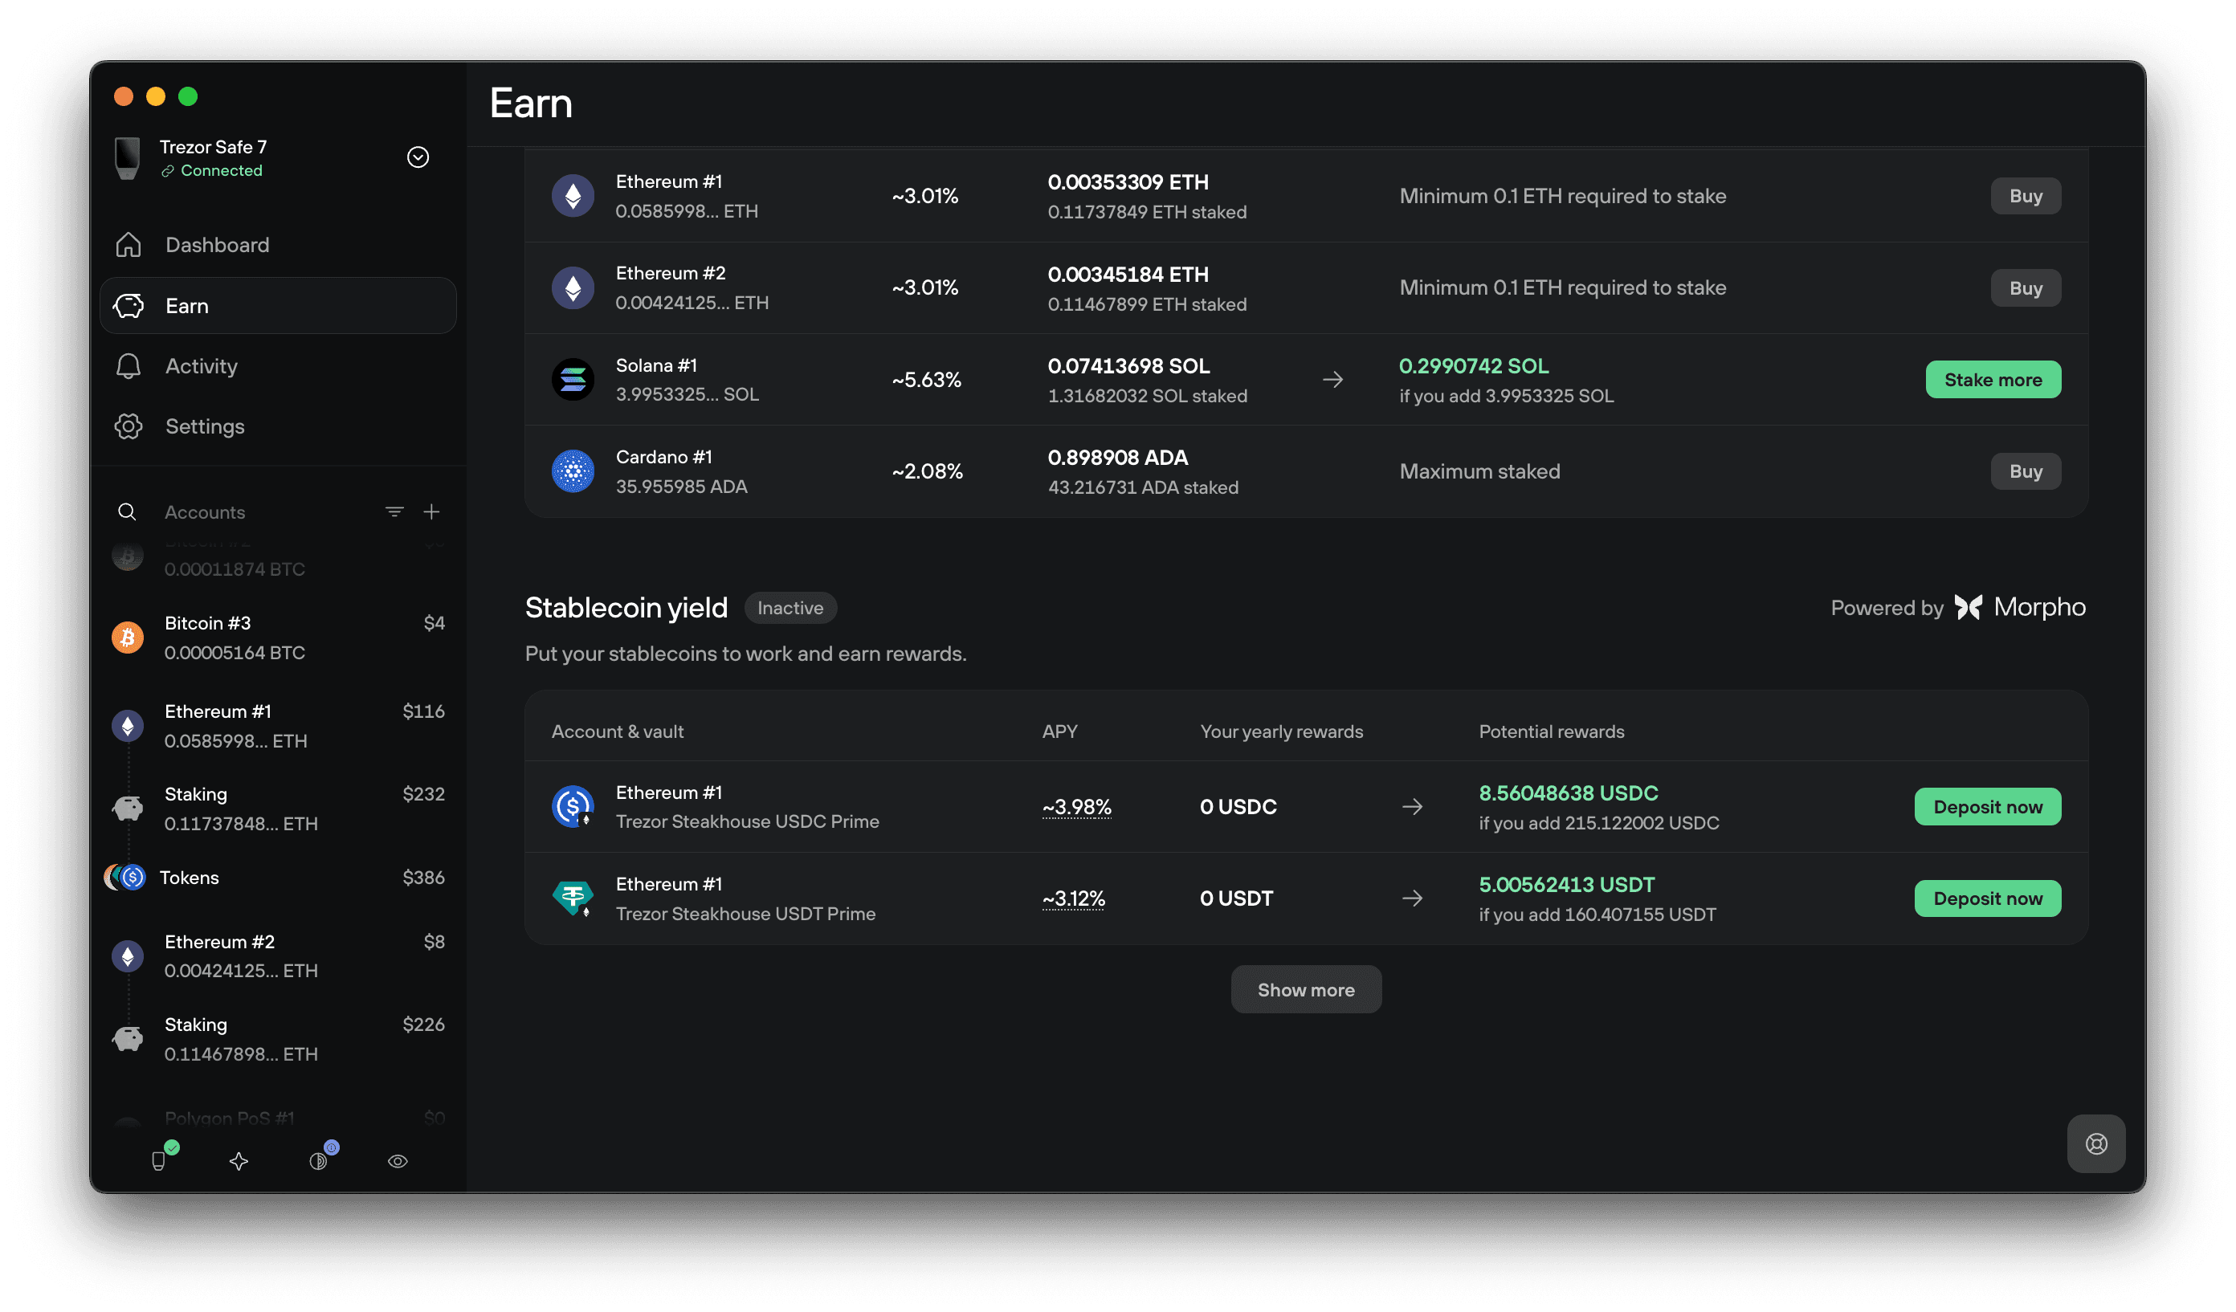Click the Solana #1 coin icon
The height and width of the screenshot is (1312, 2236).
pos(573,380)
